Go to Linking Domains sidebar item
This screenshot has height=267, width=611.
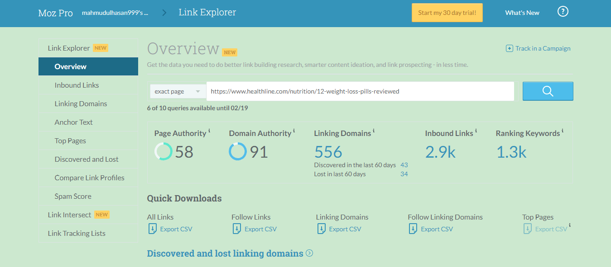point(88,103)
